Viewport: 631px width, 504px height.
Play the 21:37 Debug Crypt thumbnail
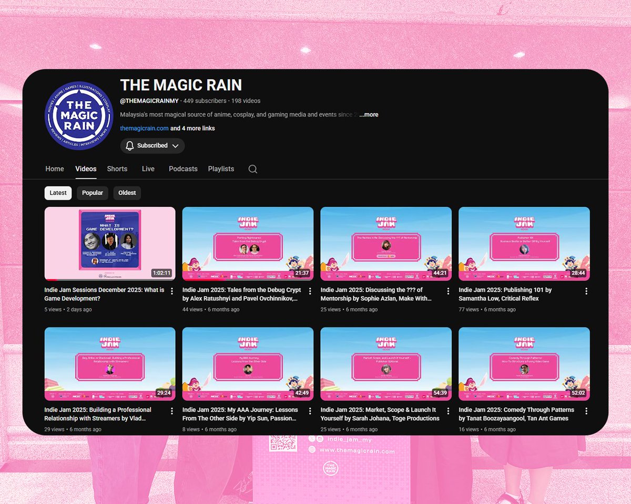click(248, 244)
